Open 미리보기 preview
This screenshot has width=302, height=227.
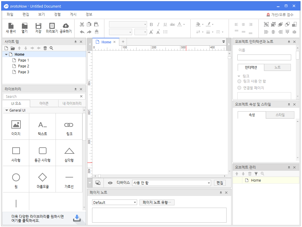click(52, 28)
